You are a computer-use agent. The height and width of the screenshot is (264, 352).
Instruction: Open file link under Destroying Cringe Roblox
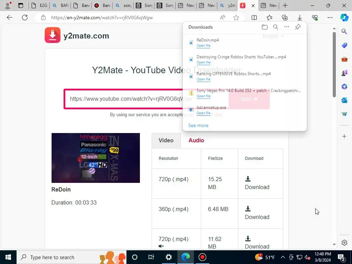coord(203,63)
